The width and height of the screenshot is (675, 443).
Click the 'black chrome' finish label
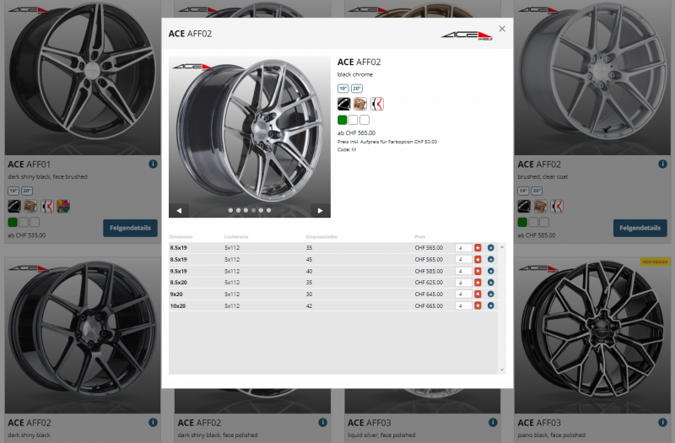coord(355,74)
